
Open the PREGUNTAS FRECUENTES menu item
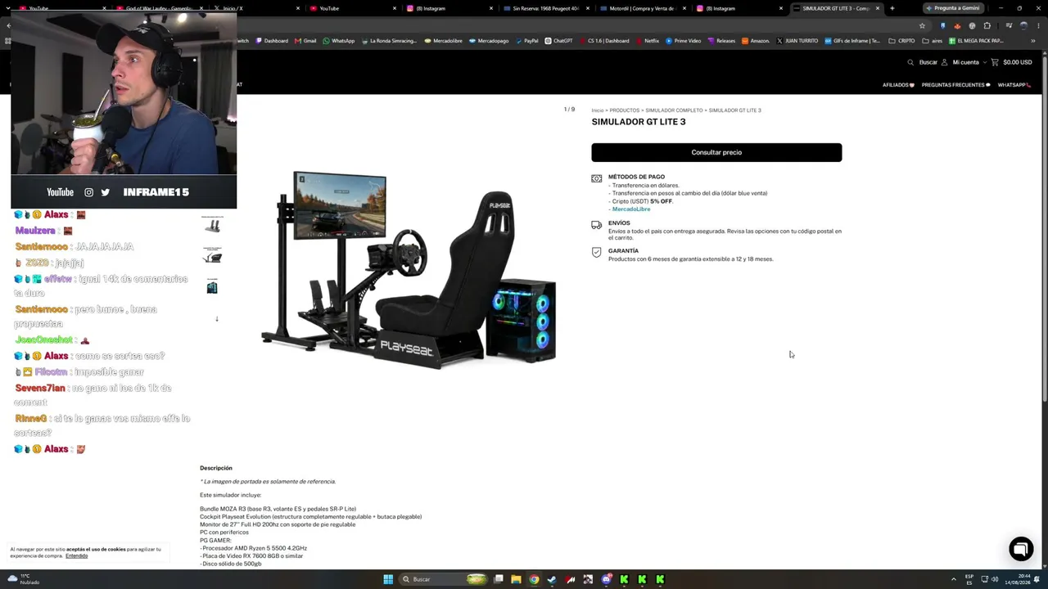(955, 85)
